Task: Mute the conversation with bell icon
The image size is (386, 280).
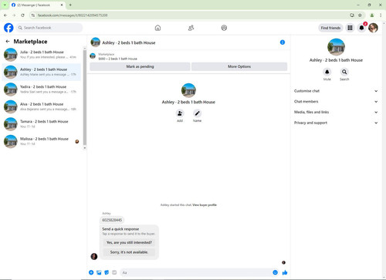Action: click(x=327, y=72)
